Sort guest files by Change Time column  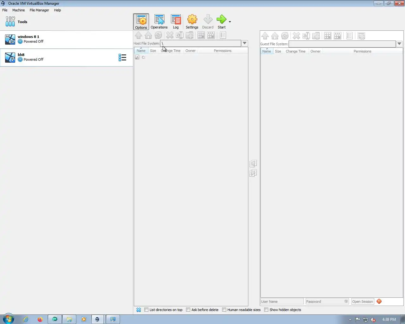(x=296, y=51)
